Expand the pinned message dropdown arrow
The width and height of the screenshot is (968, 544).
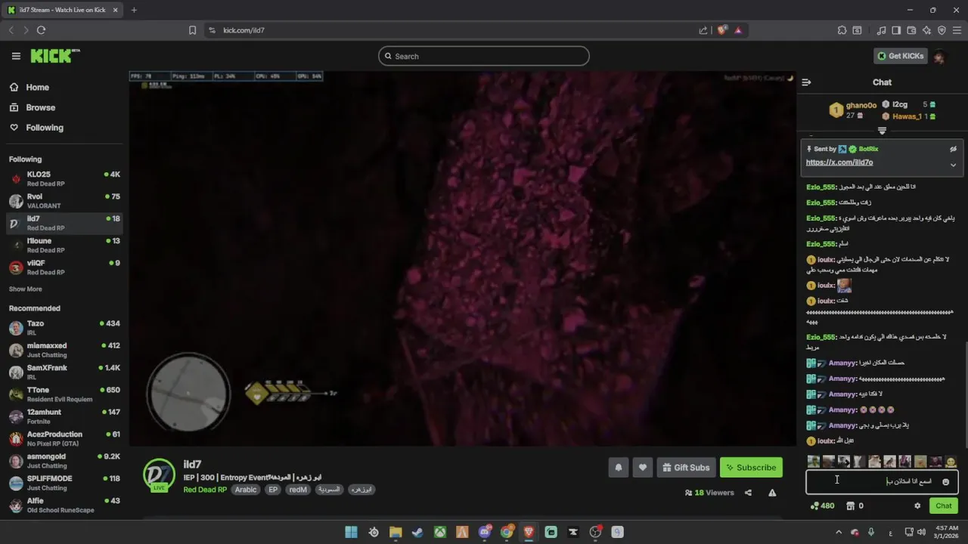[953, 165]
